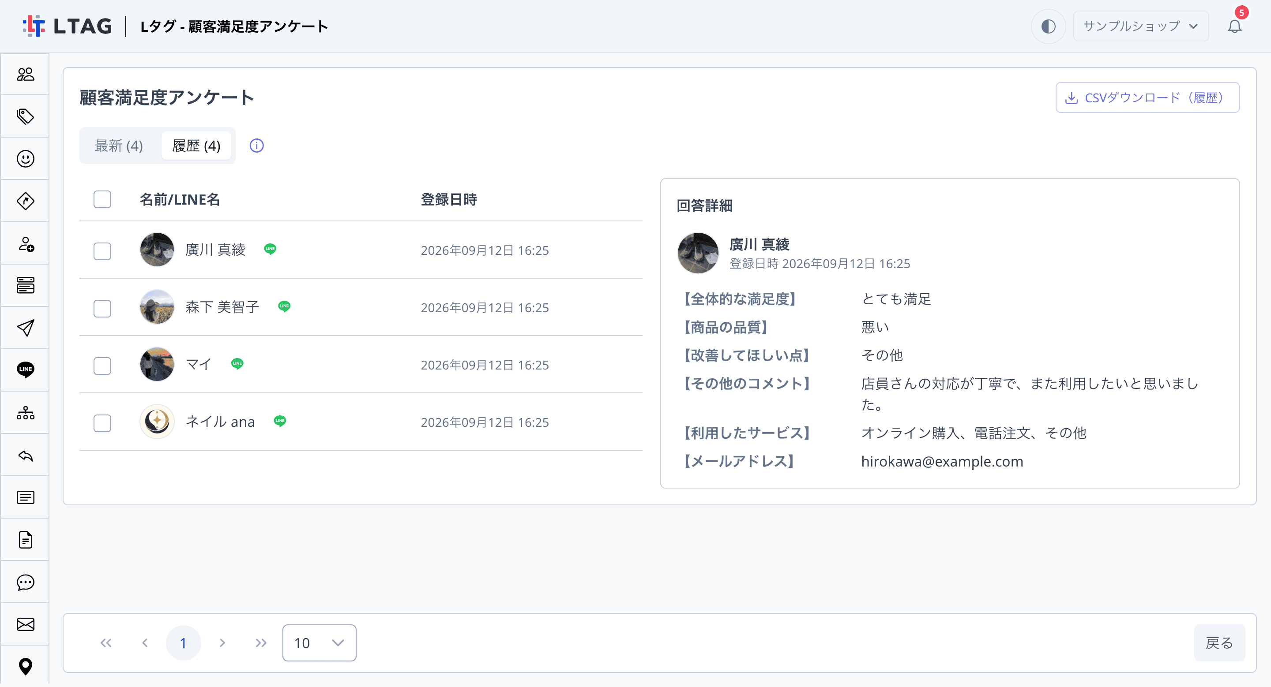Screen dimensions: 1271x687
Task: Check the select-all checkbox in table header
Action: [102, 200]
